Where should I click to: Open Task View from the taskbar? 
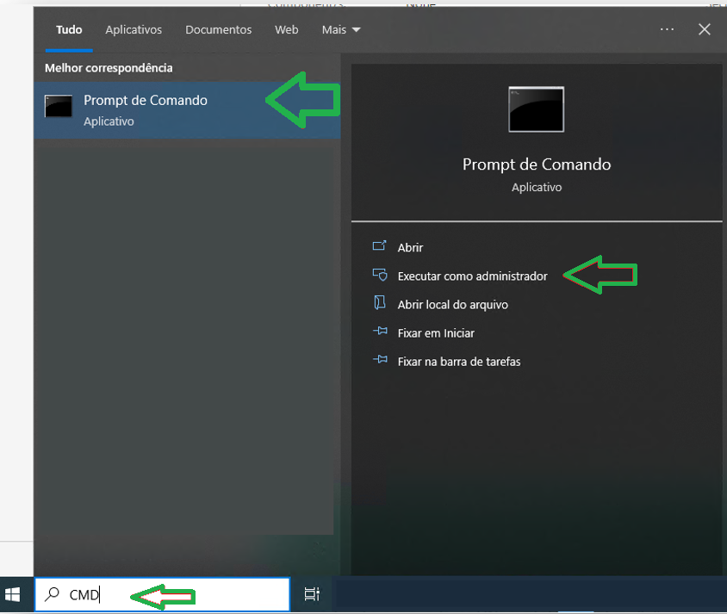click(x=312, y=594)
